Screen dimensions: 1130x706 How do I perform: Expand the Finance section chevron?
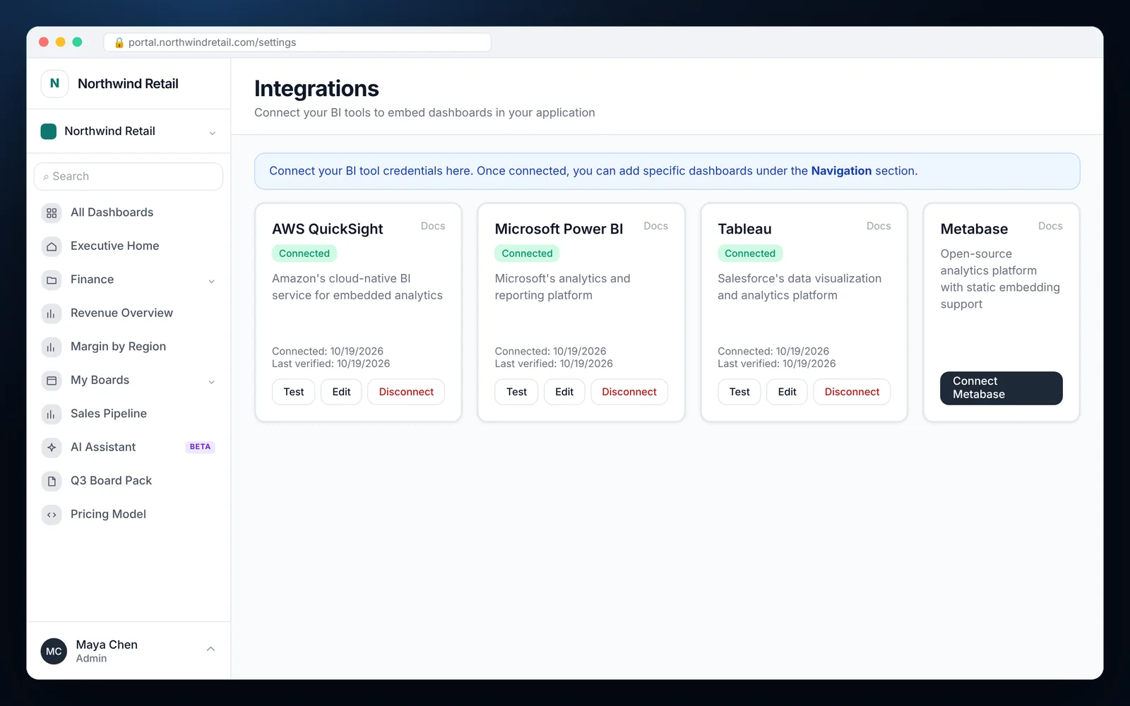[211, 281]
